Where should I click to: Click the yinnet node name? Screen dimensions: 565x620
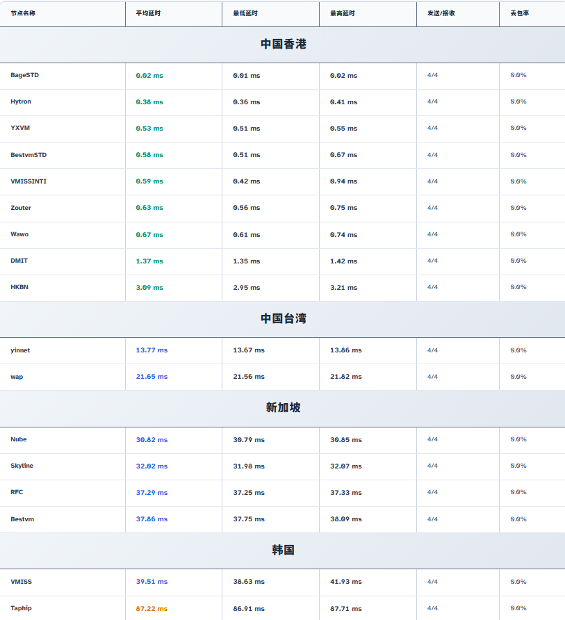(x=20, y=350)
